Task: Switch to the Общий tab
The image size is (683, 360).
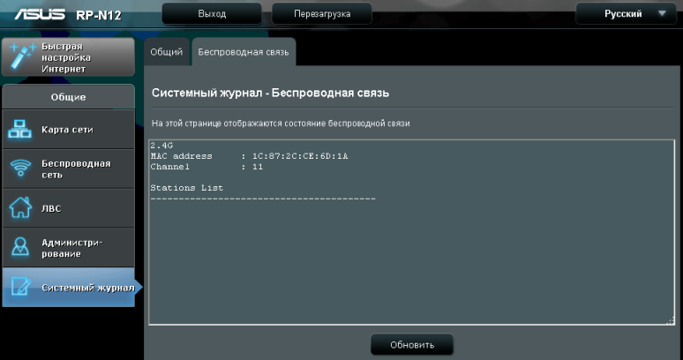Action: [x=167, y=52]
